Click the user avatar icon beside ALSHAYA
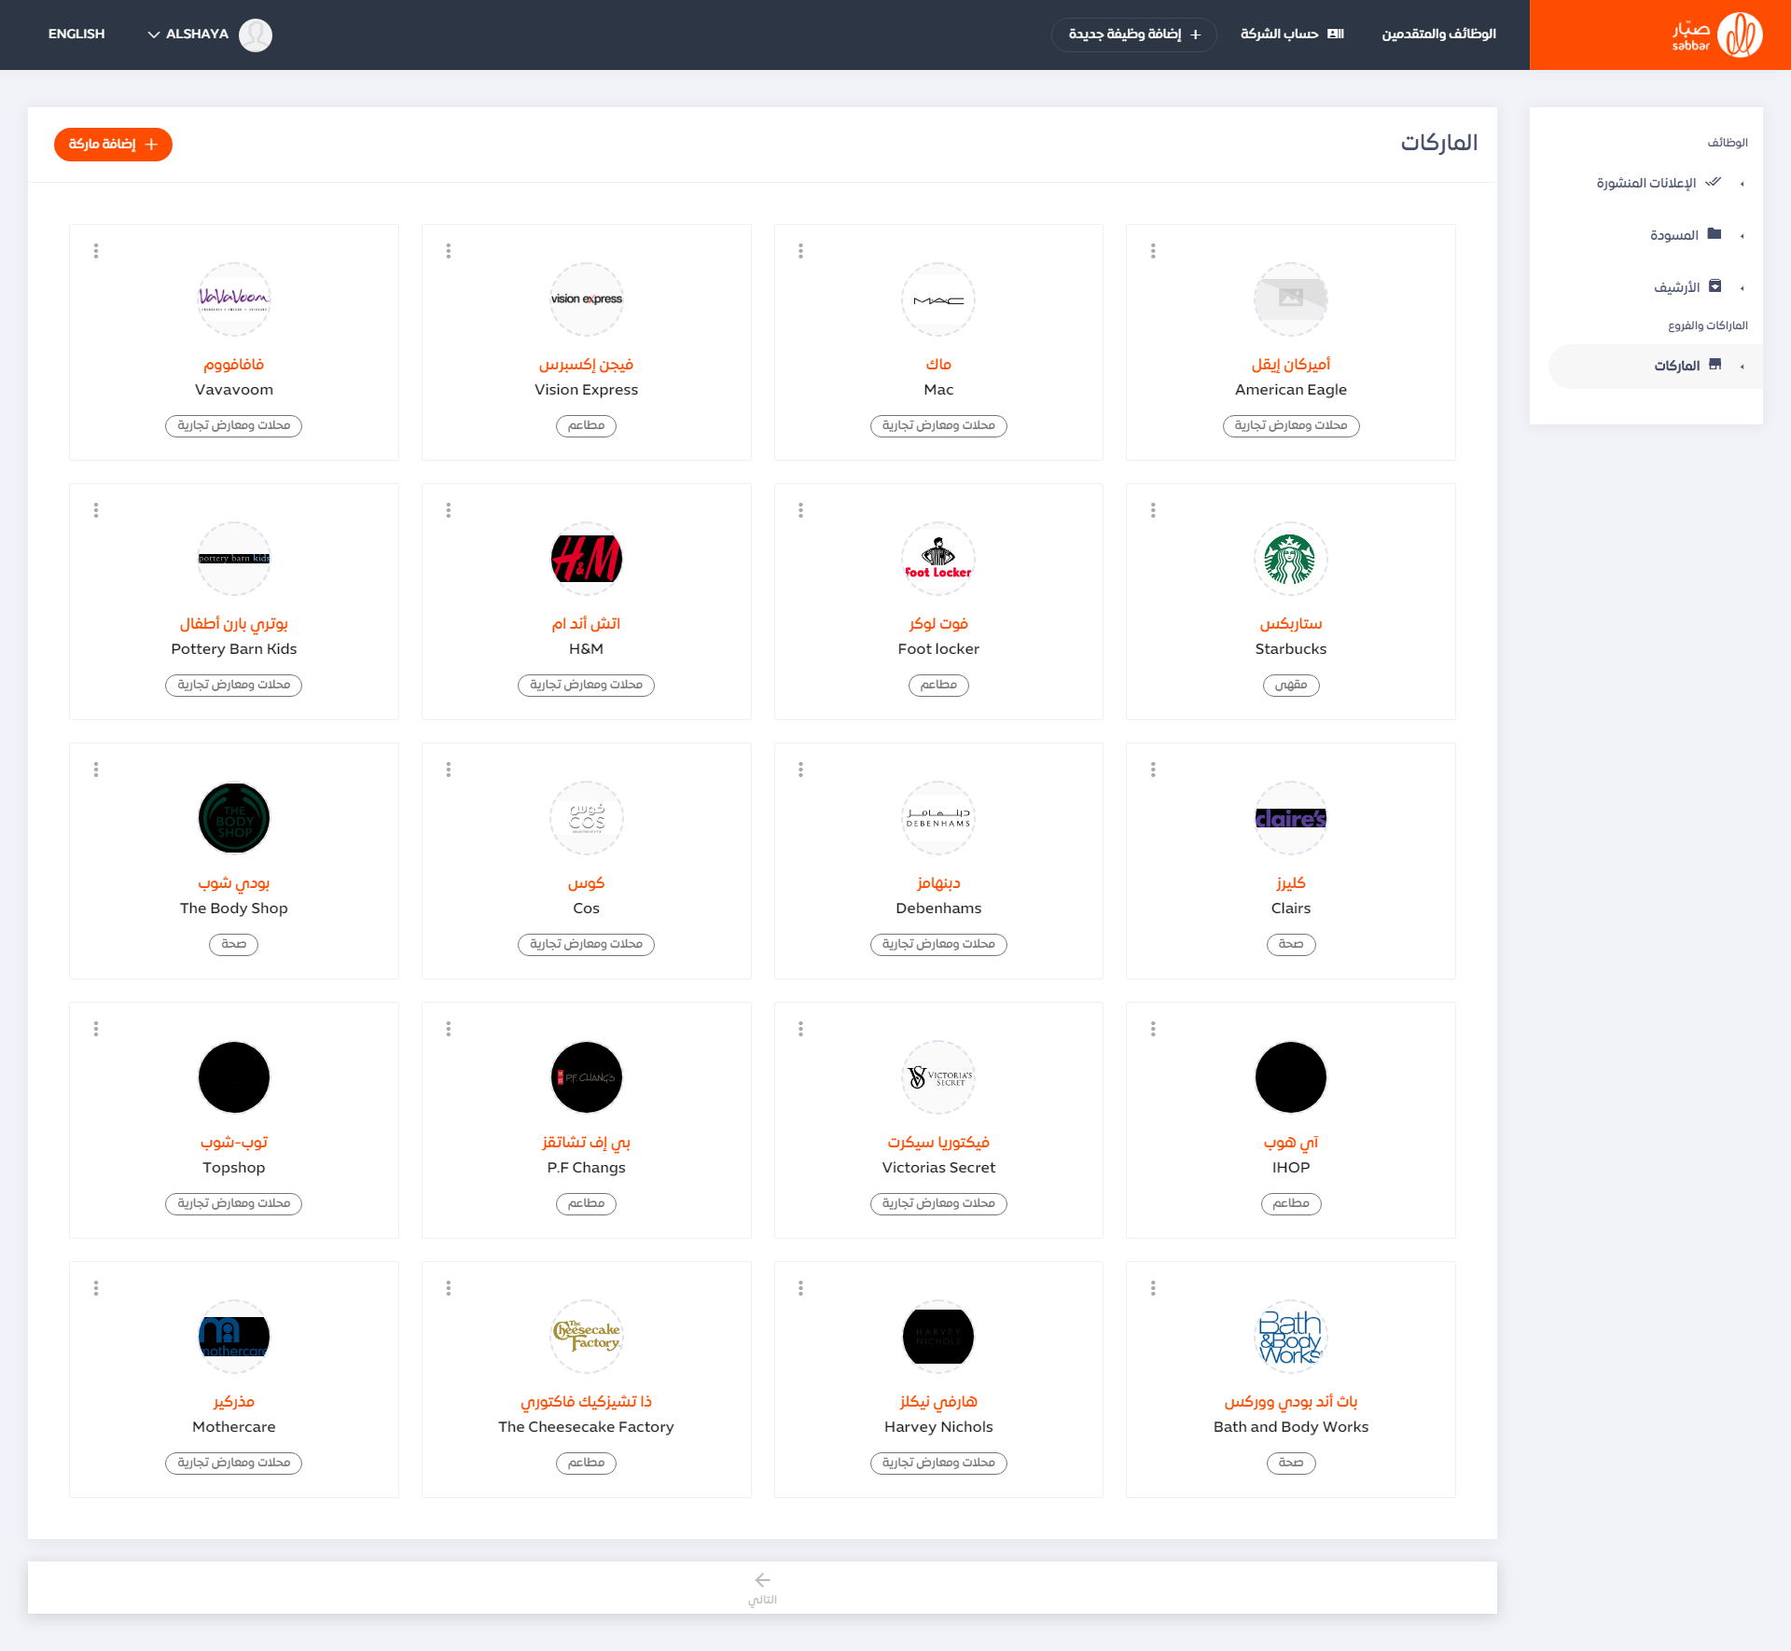This screenshot has height=1651, width=1791. tap(256, 35)
